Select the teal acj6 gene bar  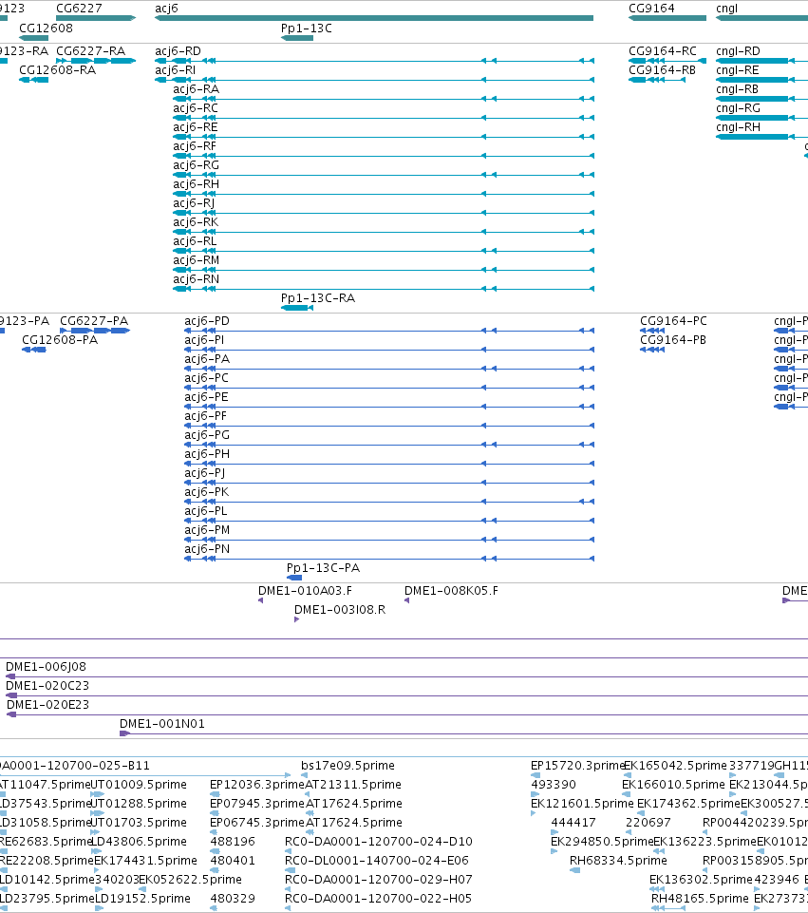click(374, 18)
